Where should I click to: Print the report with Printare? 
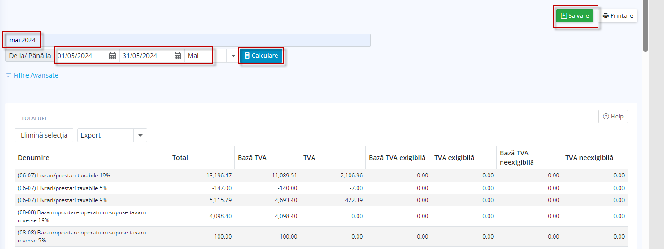coord(618,16)
